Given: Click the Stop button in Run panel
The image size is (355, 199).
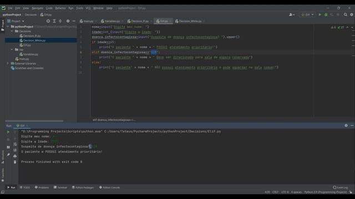Looking at the screenshot, I should click(x=8, y=139).
